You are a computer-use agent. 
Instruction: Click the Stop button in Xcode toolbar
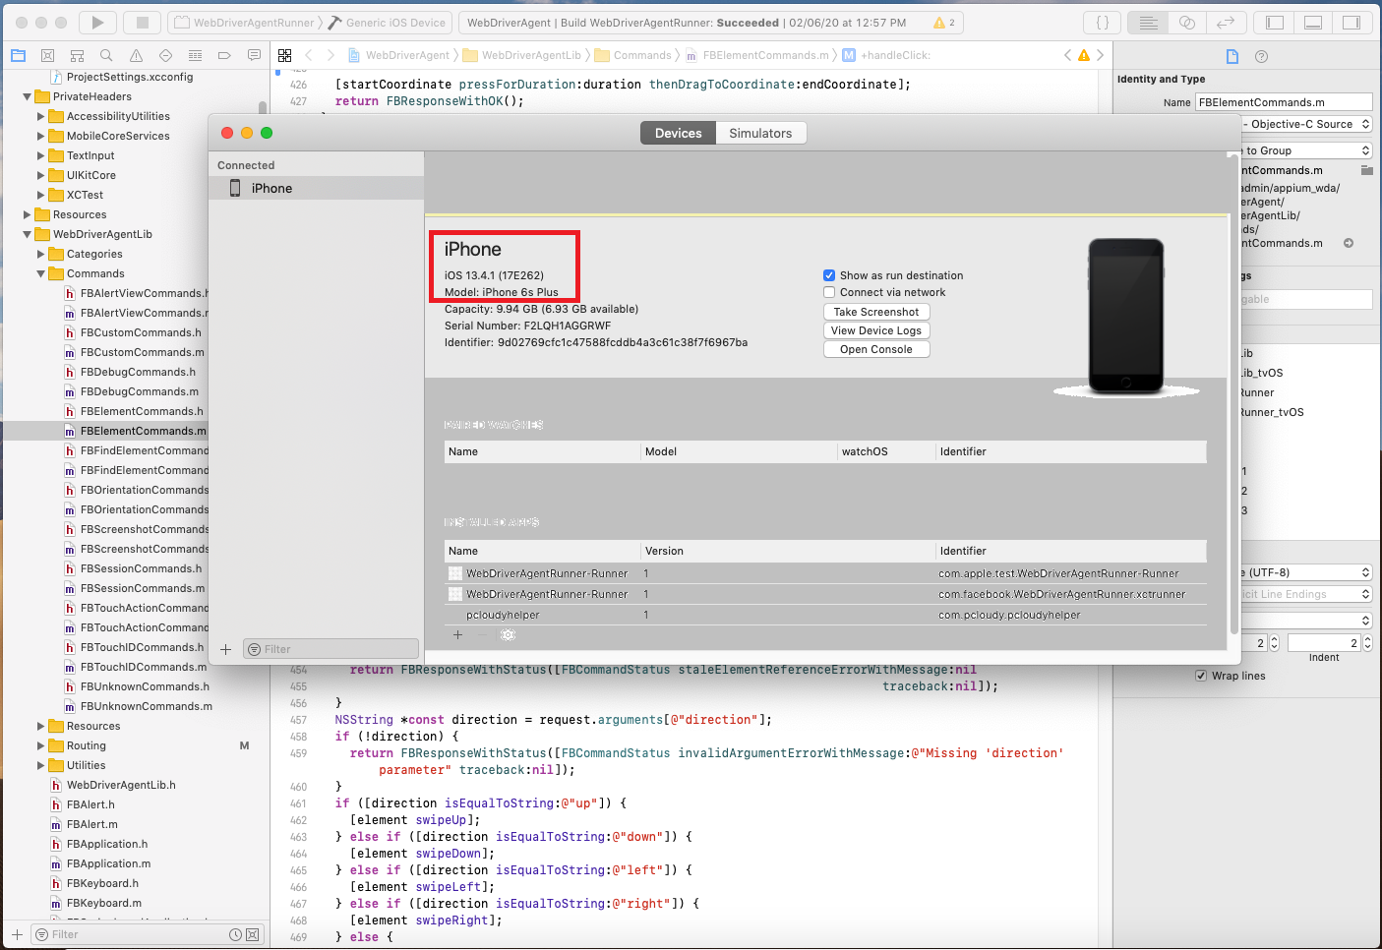[x=142, y=23]
